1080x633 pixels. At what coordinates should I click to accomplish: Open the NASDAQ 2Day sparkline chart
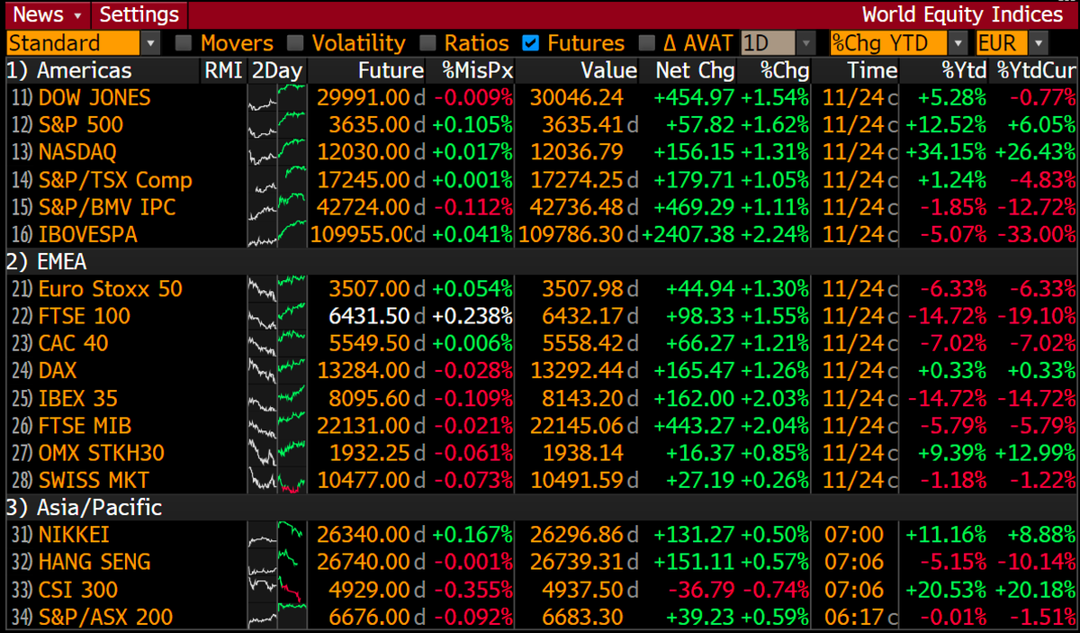[x=277, y=152]
